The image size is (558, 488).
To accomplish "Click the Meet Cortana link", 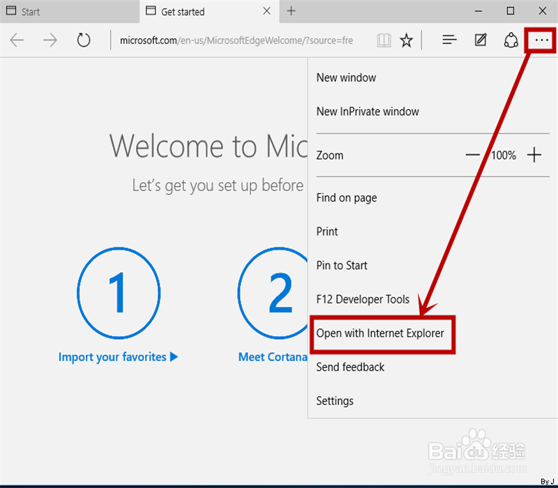I will coord(273,357).
